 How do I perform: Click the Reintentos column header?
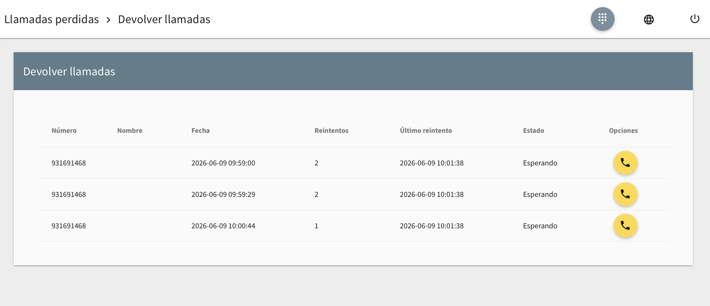[332, 130]
